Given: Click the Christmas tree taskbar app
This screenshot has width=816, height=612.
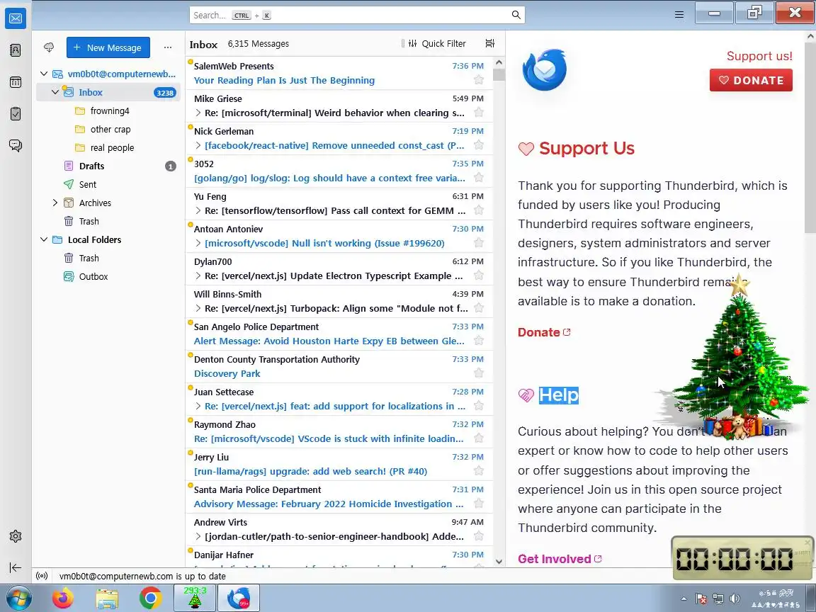Looking at the screenshot, I should click(195, 598).
